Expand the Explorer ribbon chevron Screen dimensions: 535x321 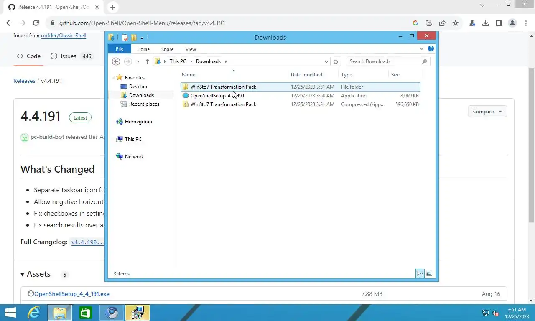click(x=422, y=49)
